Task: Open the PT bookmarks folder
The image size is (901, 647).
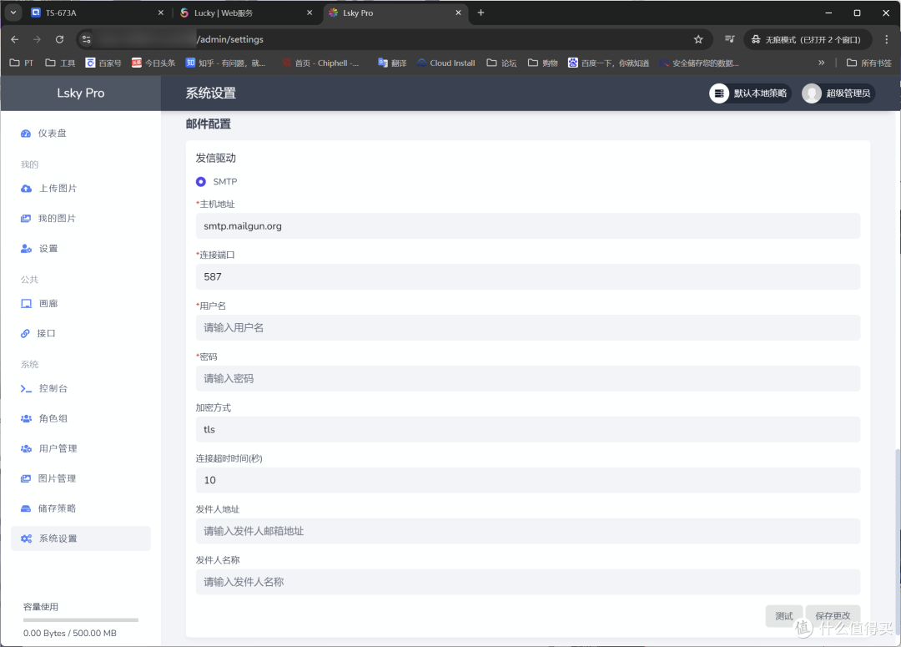Action: point(22,63)
